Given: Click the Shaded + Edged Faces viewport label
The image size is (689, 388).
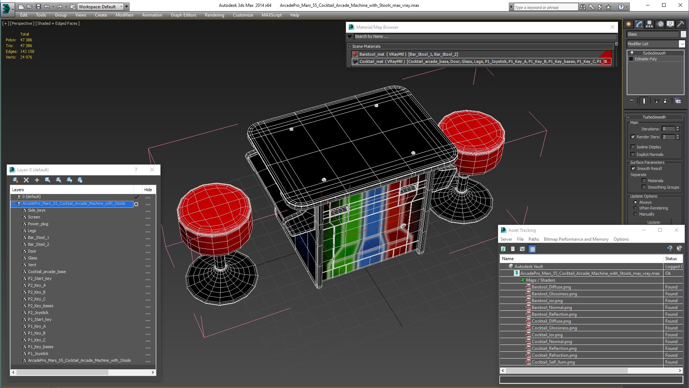Looking at the screenshot, I should coord(57,23).
